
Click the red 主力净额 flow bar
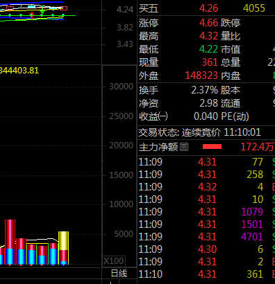(x=212, y=147)
